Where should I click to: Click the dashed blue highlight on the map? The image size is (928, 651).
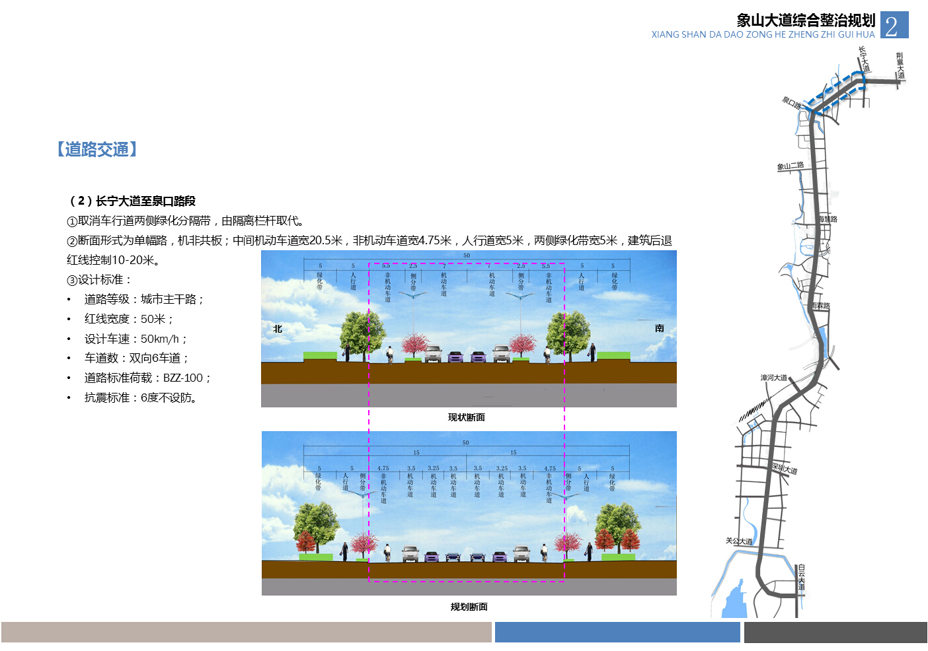pyautogui.click(x=836, y=90)
